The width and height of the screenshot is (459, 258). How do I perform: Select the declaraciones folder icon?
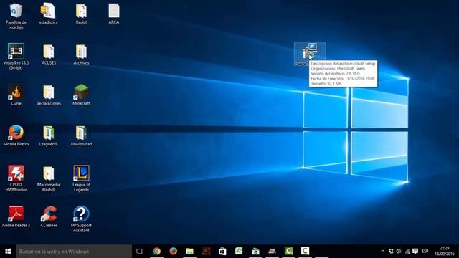click(49, 95)
